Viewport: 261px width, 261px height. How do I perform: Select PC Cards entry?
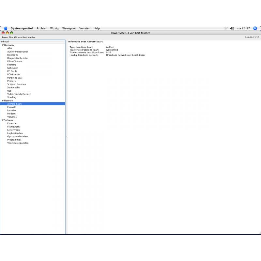(x=12, y=71)
